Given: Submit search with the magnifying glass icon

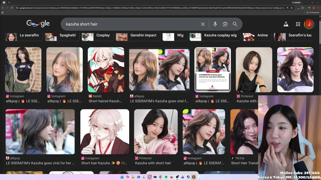Looking at the screenshot, I should 235,24.
